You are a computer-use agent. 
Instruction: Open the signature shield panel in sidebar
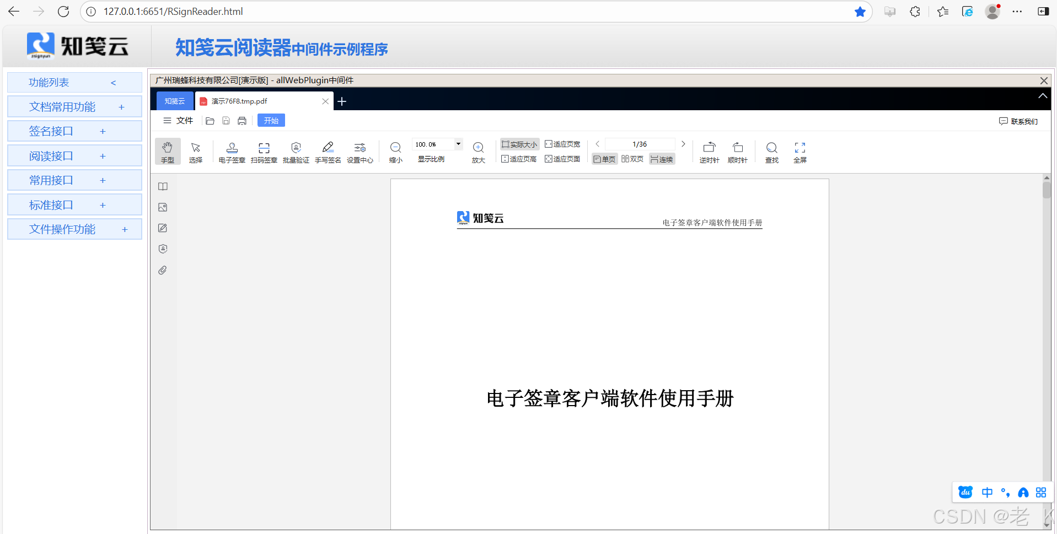pyautogui.click(x=163, y=249)
